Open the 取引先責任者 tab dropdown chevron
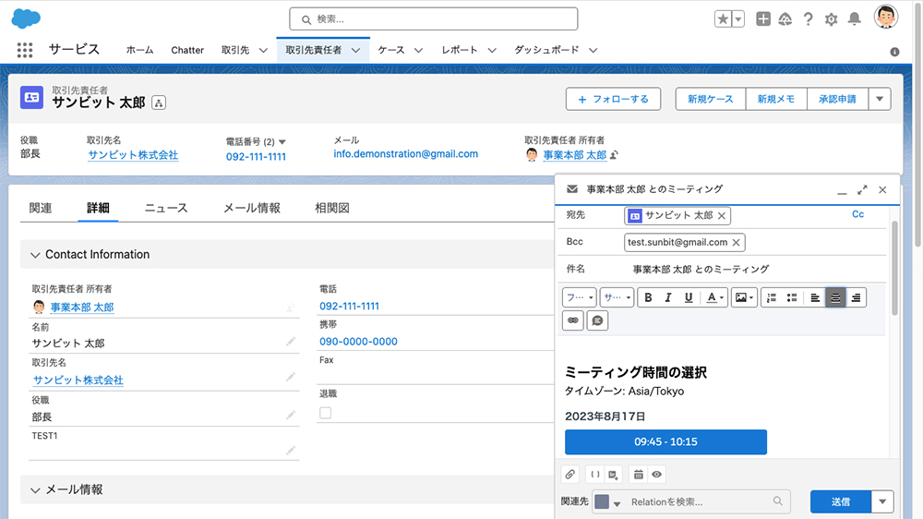Viewport: 923px width, 519px height. [x=355, y=50]
